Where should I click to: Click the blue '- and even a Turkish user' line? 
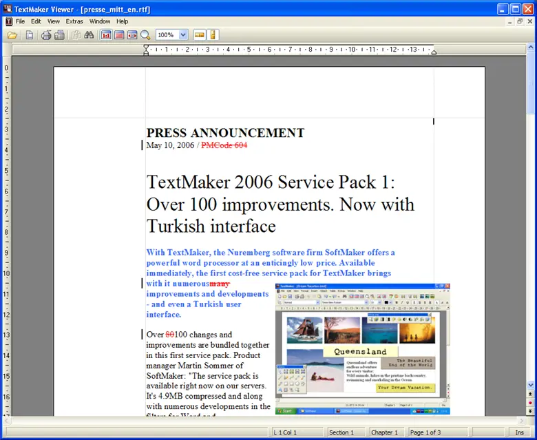click(x=194, y=304)
